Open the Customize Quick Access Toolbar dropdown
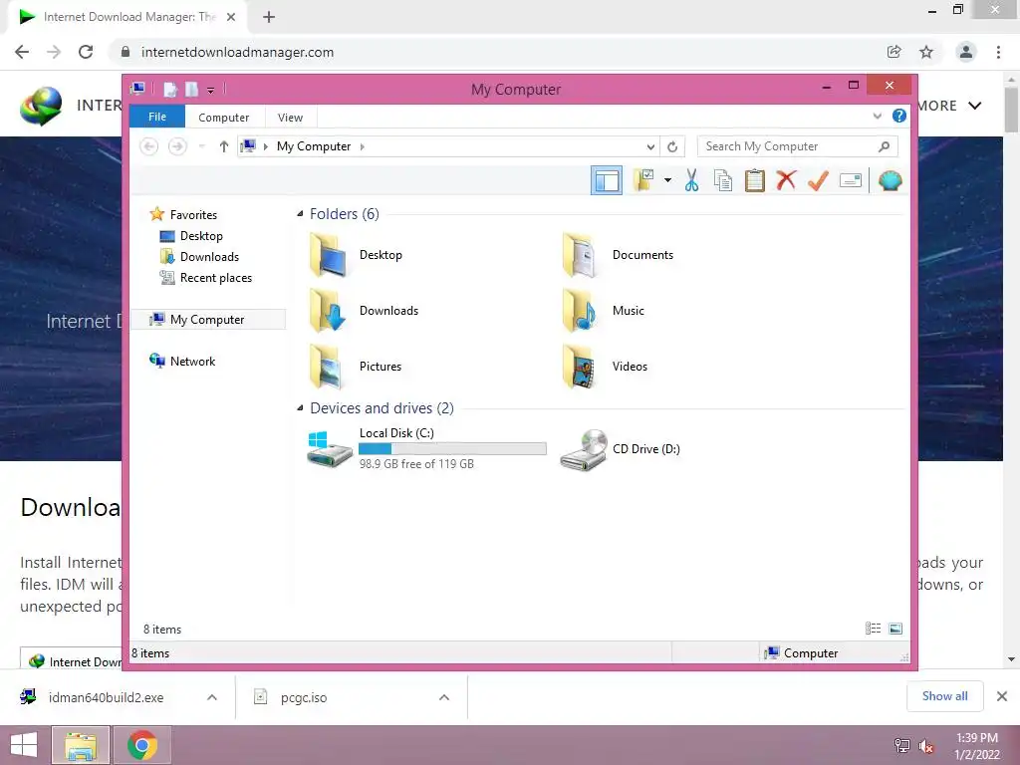 click(211, 90)
